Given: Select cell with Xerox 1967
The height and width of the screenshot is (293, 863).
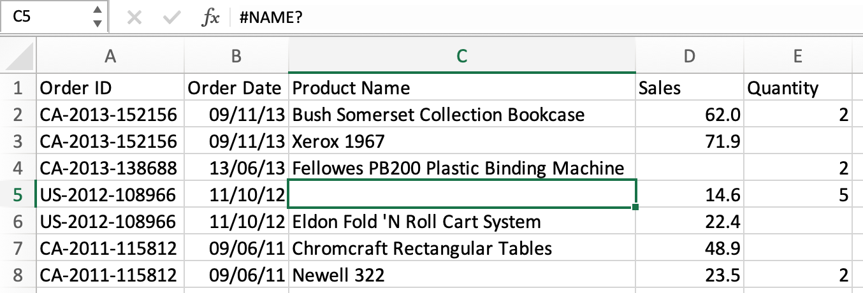Looking at the screenshot, I should click(x=462, y=141).
